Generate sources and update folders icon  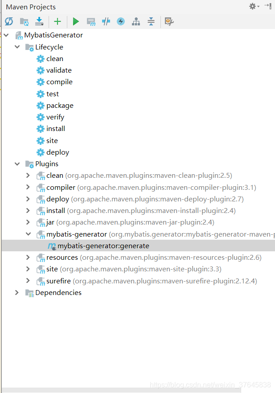click(x=24, y=21)
